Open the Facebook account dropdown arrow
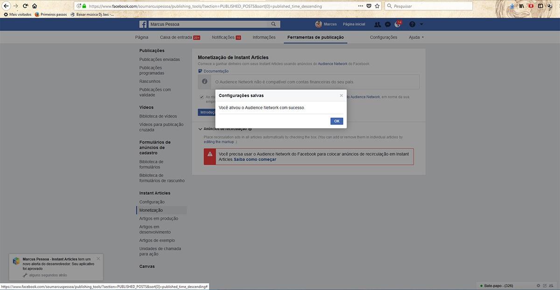 pyautogui.click(x=421, y=24)
